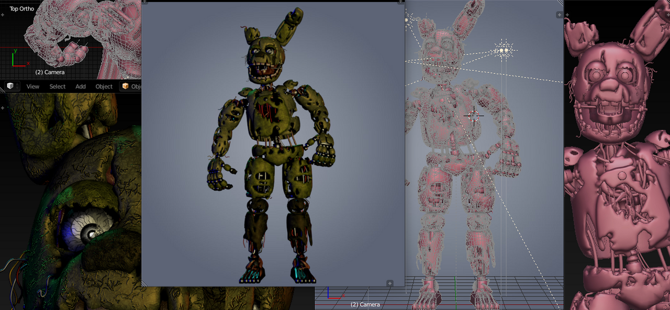Click the (2) Camera label in Top Ortho view

[50, 72]
